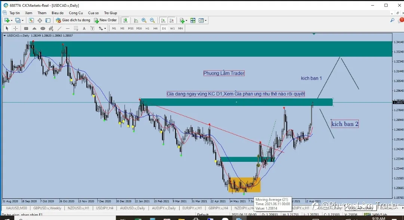The width and height of the screenshot is (404, 220).
Task: Expand the templates dropdown arrow
Action: coord(206,20)
